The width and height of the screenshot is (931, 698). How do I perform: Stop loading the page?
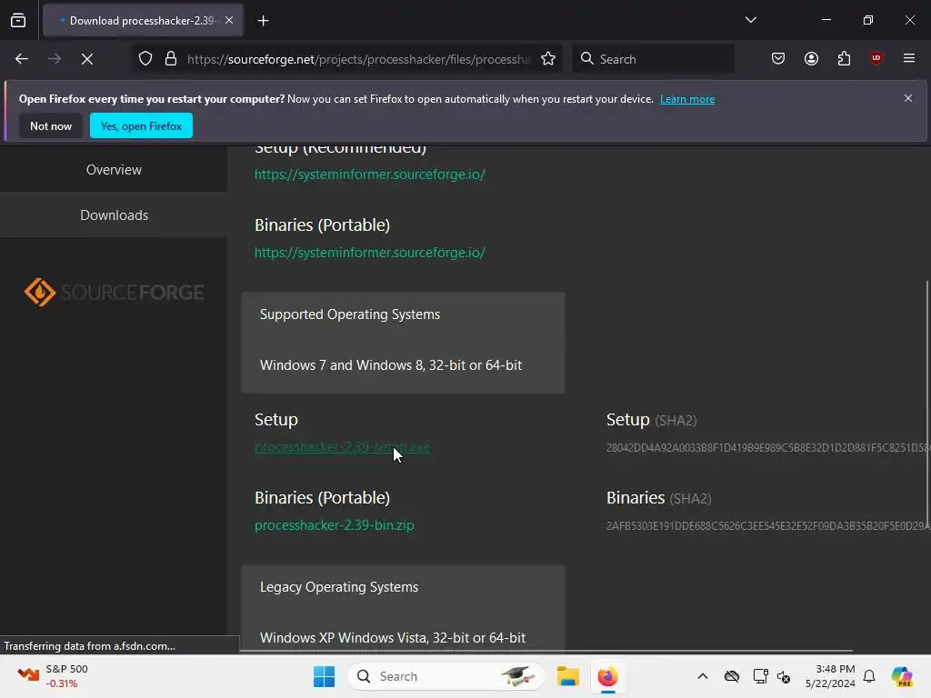[x=87, y=59]
